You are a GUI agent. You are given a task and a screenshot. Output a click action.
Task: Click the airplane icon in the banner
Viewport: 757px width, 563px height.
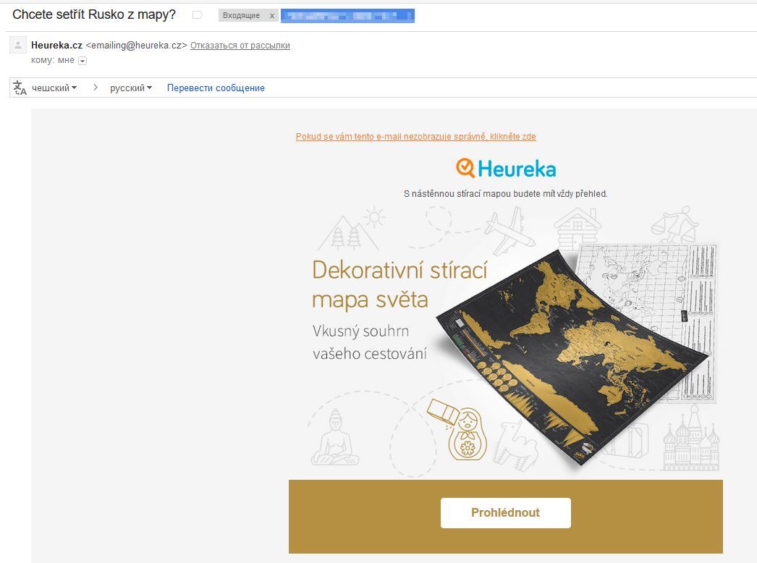point(509,230)
